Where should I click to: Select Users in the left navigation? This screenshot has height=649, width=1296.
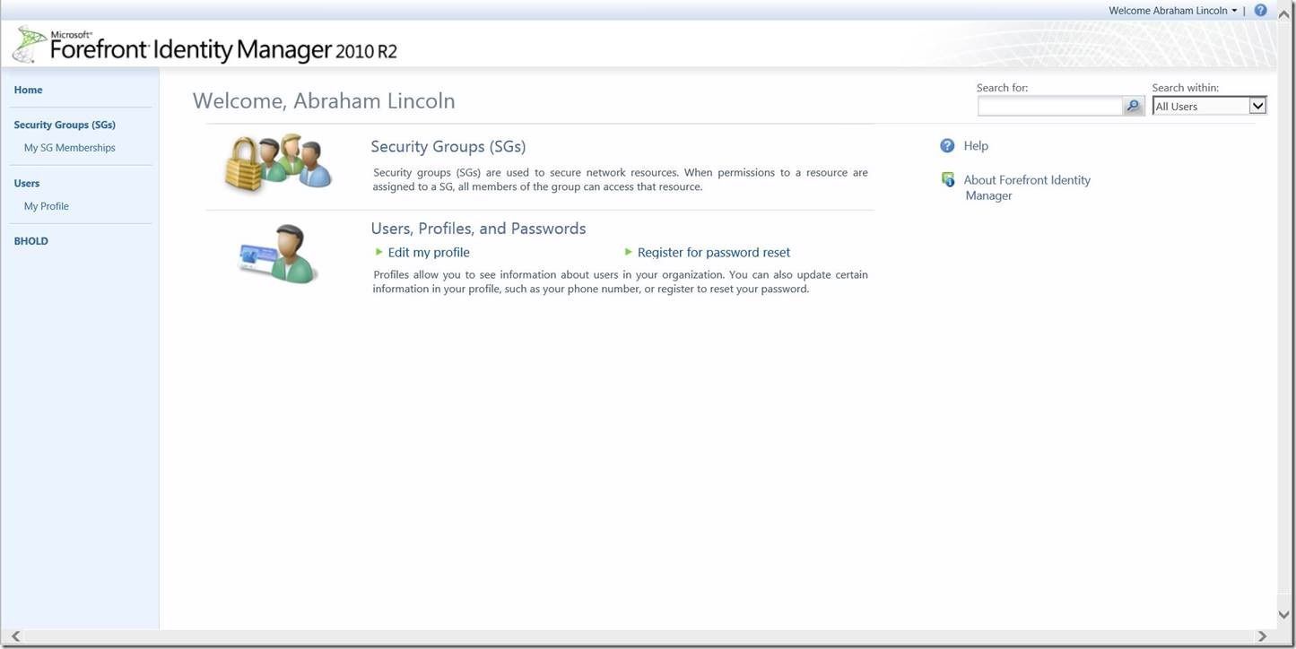(27, 183)
